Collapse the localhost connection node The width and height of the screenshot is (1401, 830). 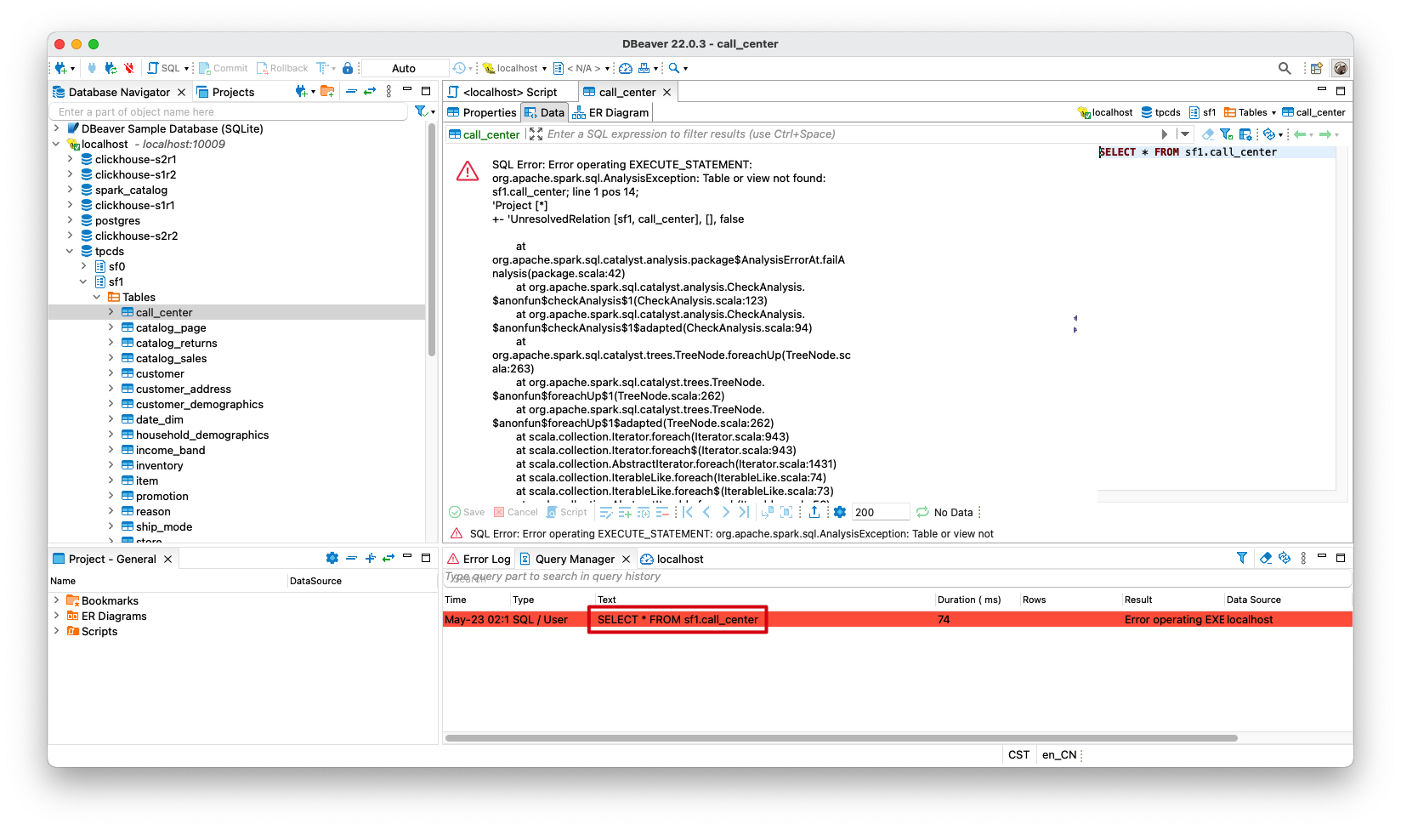coord(56,145)
